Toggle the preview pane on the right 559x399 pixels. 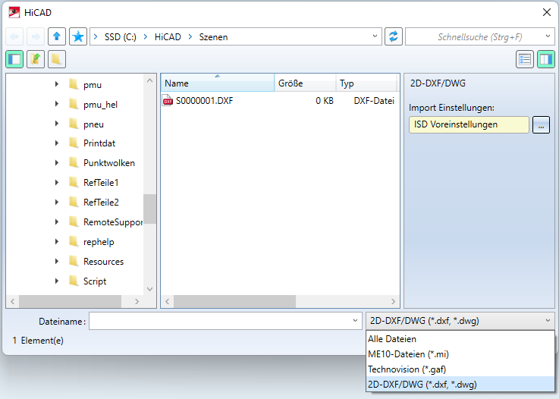(546, 59)
